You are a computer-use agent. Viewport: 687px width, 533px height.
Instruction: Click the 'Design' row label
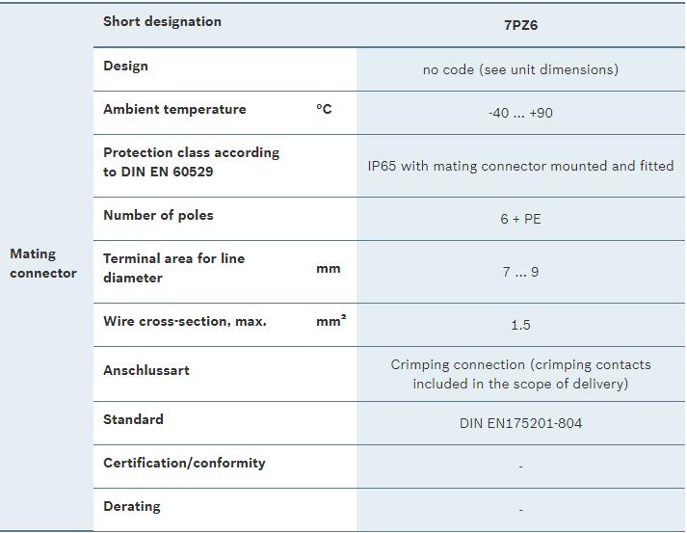(x=126, y=66)
